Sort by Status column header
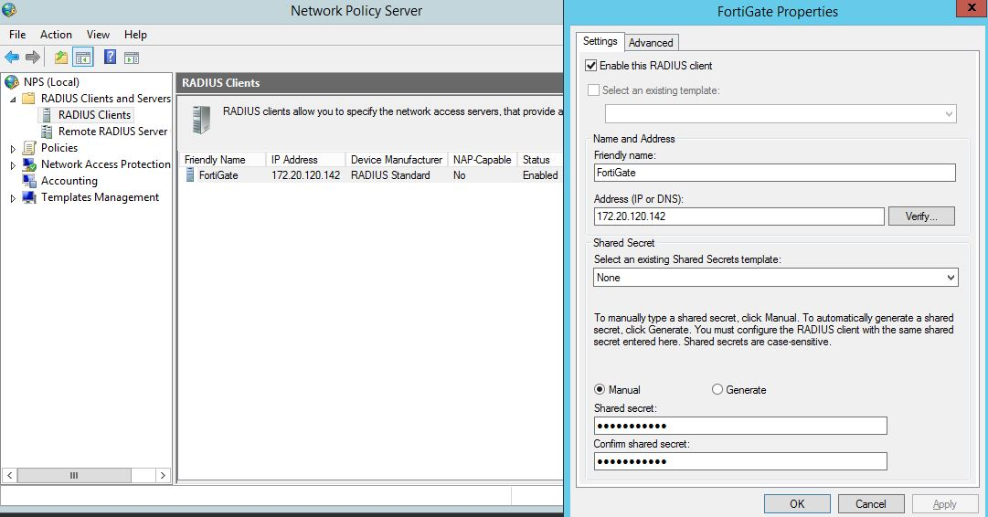 [539, 159]
